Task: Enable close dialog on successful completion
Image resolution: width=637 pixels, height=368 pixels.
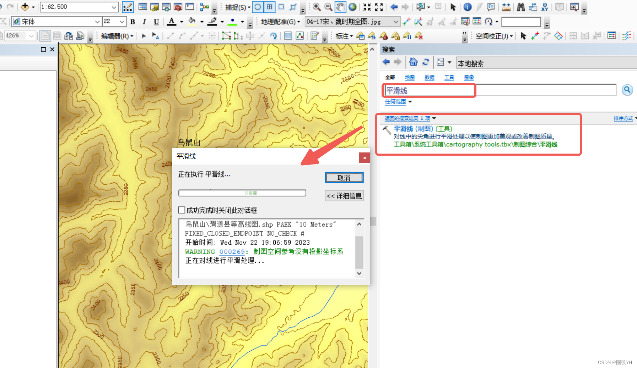Action: click(x=182, y=210)
